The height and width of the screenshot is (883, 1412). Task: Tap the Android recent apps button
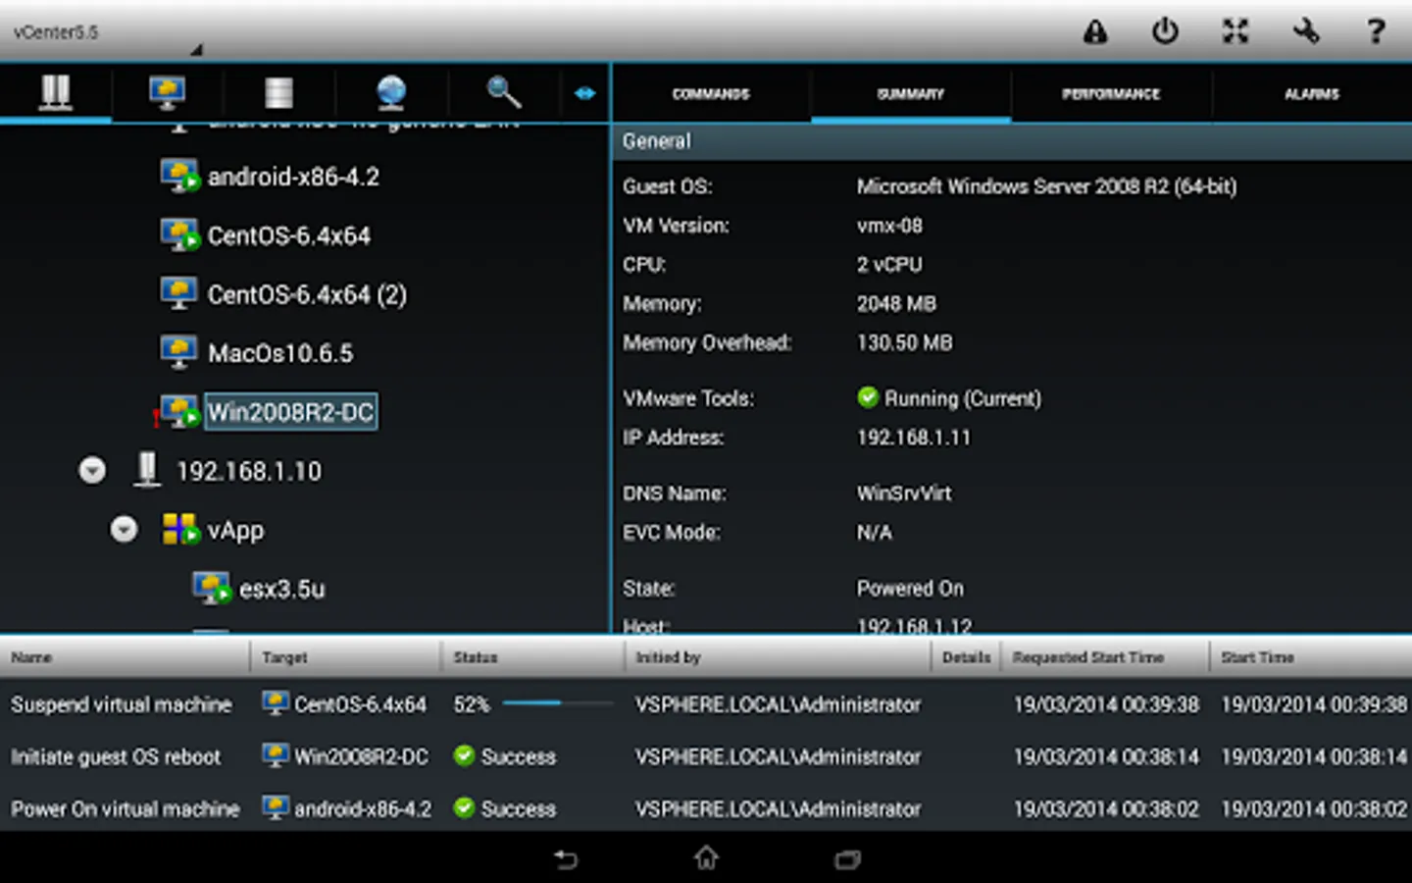click(847, 859)
